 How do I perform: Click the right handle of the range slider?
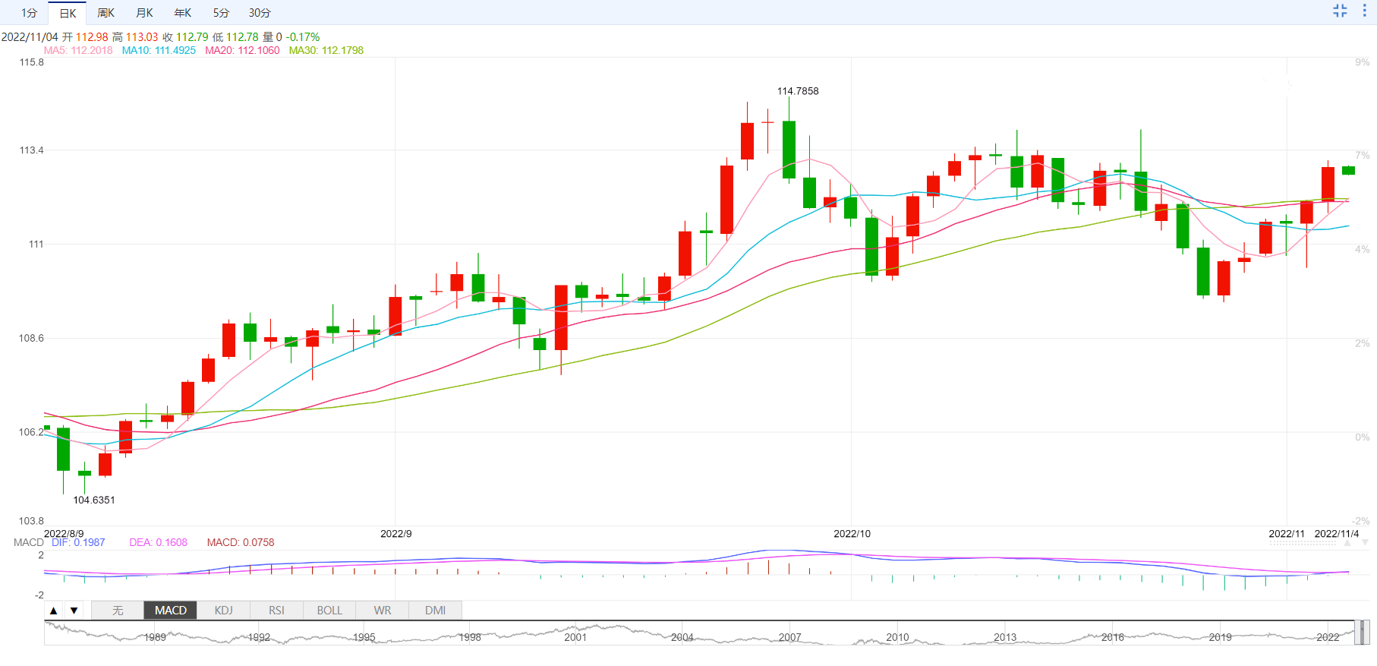pos(1366,633)
